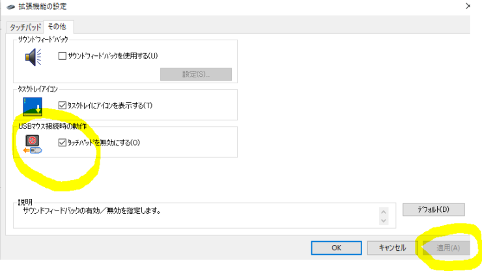Click the description box's scroll up arrow
This screenshot has width=482, height=271.
384,212
